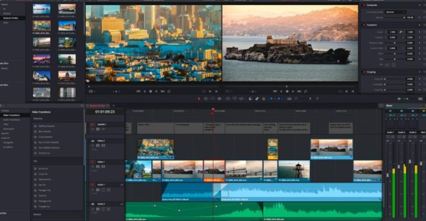Toggle the Video 1 track destination button
The height and width of the screenshot is (221, 426).
(x=92, y=162)
